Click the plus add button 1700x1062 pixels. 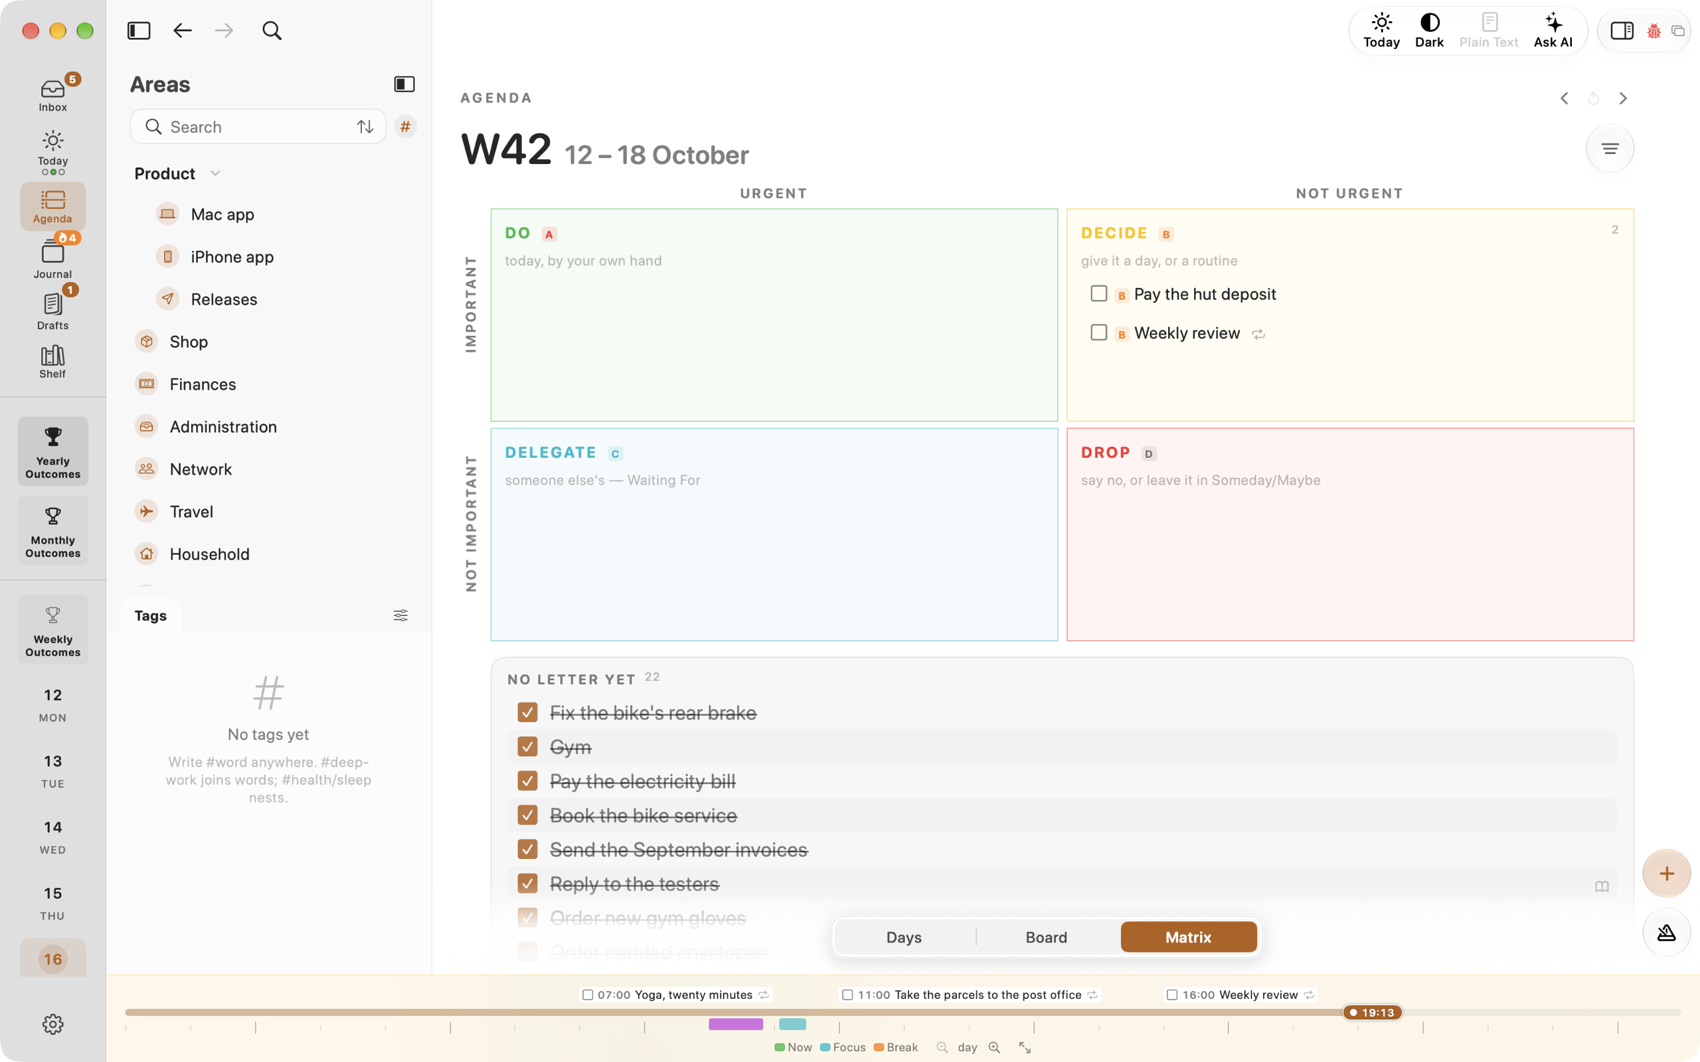(1666, 873)
